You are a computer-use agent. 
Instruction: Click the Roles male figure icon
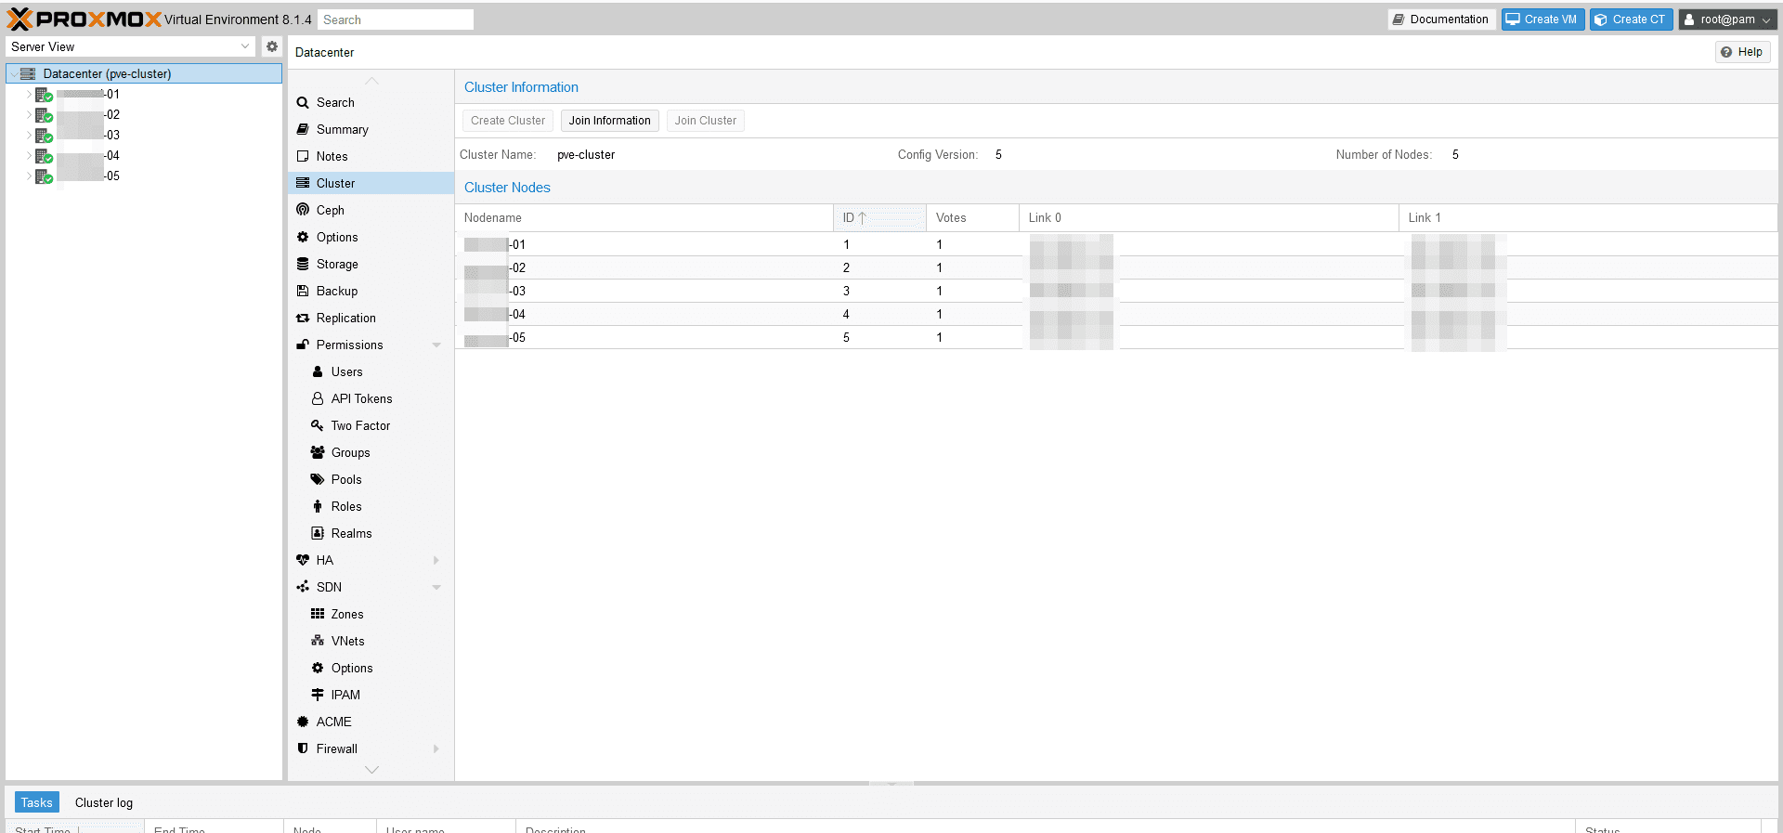pos(318,507)
